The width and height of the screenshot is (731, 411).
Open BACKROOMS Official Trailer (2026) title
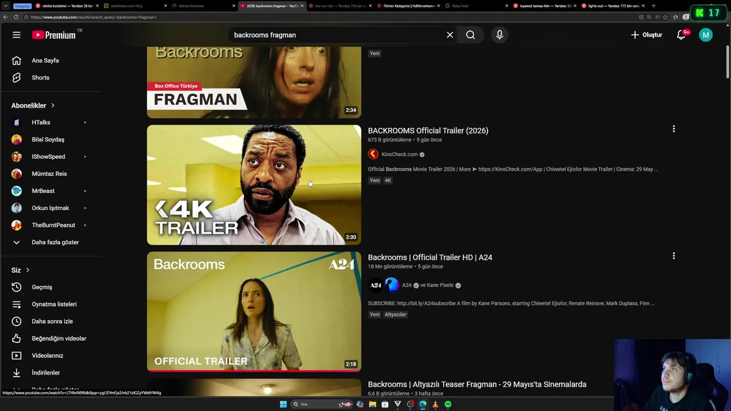click(x=428, y=131)
